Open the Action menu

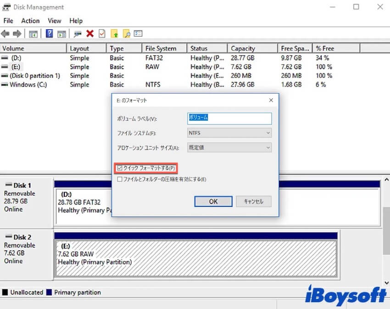[30, 21]
